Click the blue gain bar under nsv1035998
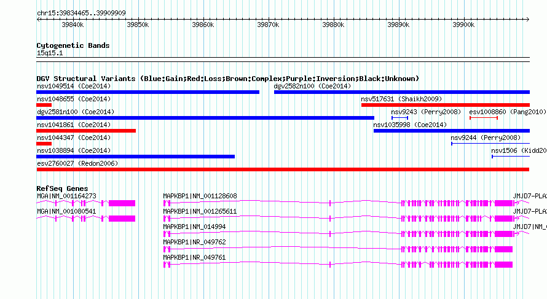 click(x=452, y=131)
